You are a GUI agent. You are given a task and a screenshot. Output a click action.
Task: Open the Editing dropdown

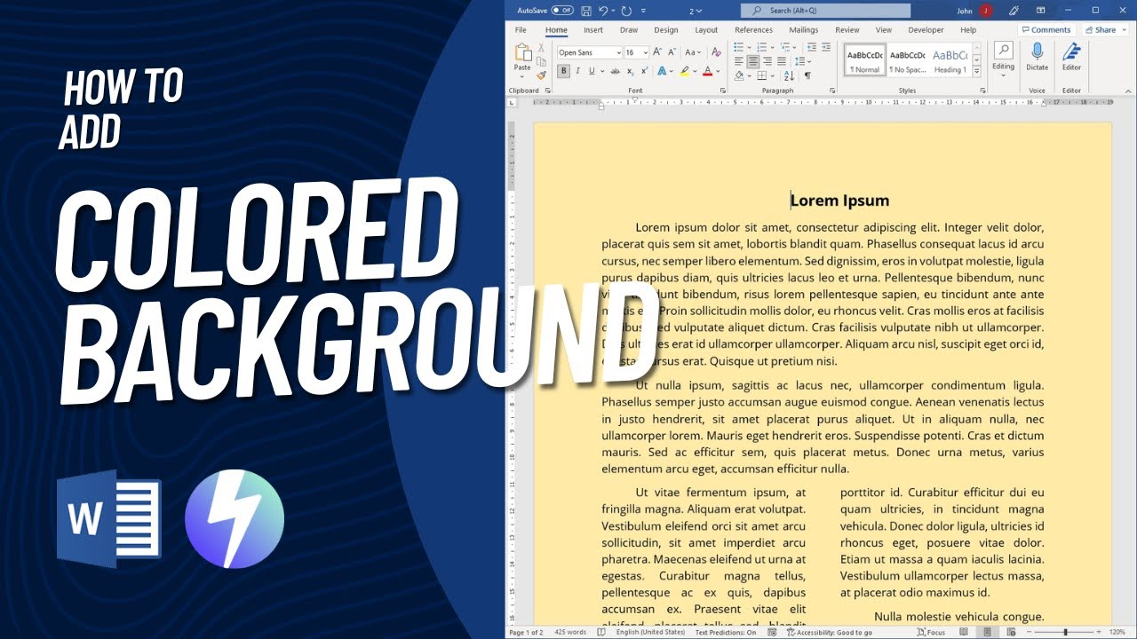[x=1003, y=58]
